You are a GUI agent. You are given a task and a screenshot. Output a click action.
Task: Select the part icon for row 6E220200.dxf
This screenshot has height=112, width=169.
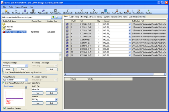67,40
